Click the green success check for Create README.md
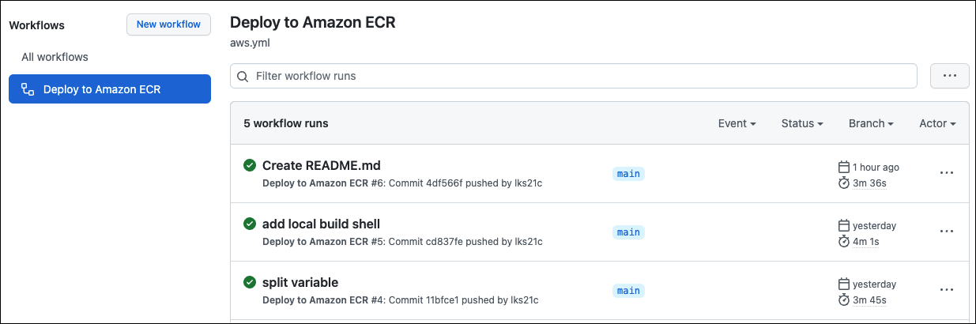This screenshot has height=324, width=976. [x=250, y=165]
